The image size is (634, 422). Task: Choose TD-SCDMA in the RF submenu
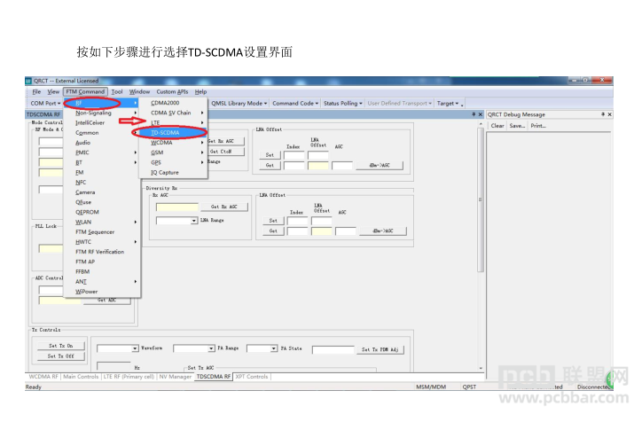pos(173,133)
